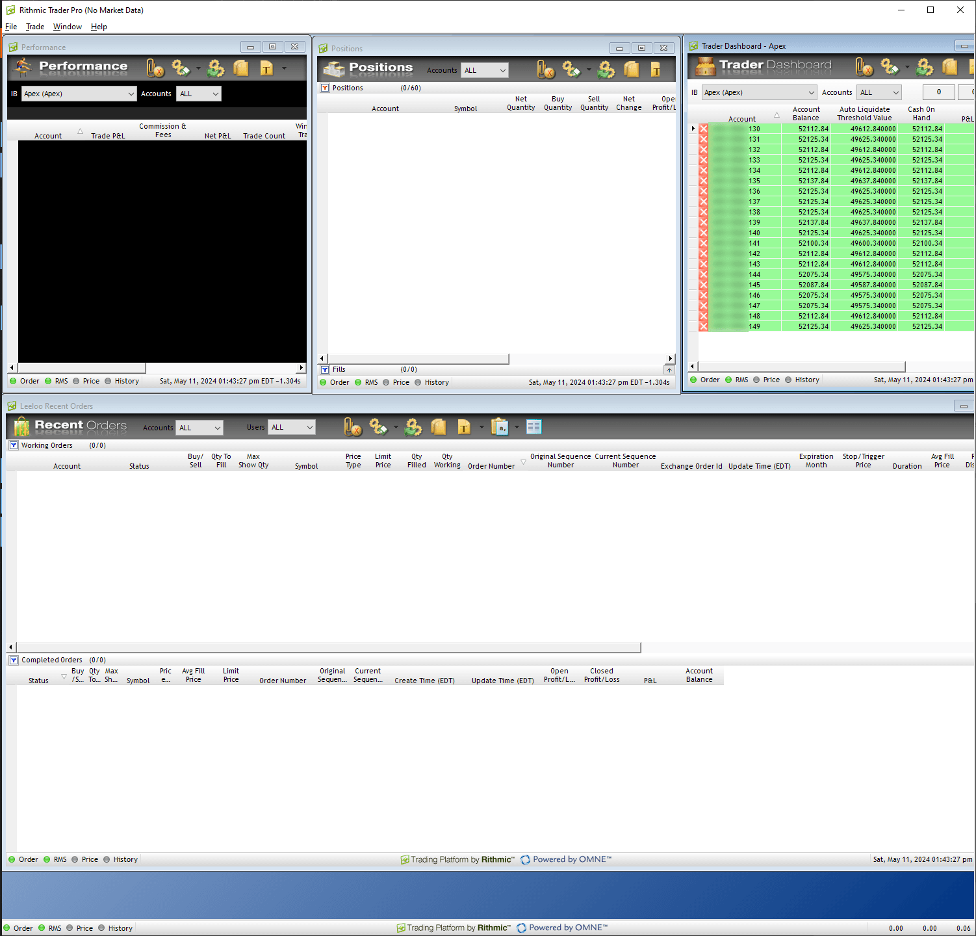This screenshot has height=936, width=976.
Task: Click Performance panel horizontal scrollbar
Action: coord(82,368)
